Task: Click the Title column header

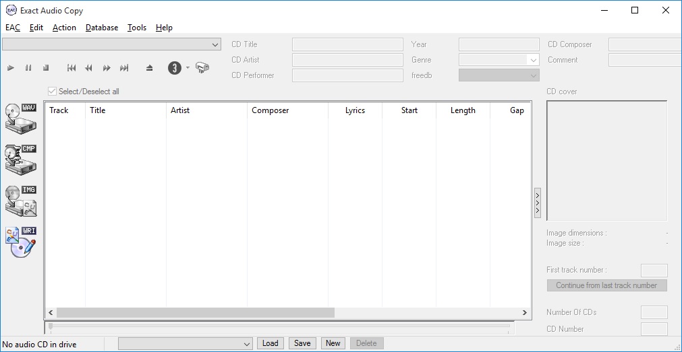Action: pos(125,110)
